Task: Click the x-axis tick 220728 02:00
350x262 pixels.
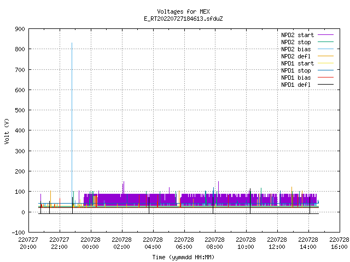Action: tap(121, 243)
